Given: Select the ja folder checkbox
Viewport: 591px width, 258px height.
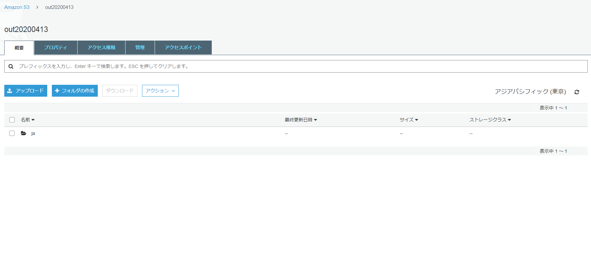Looking at the screenshot, I should pos(12,133).
